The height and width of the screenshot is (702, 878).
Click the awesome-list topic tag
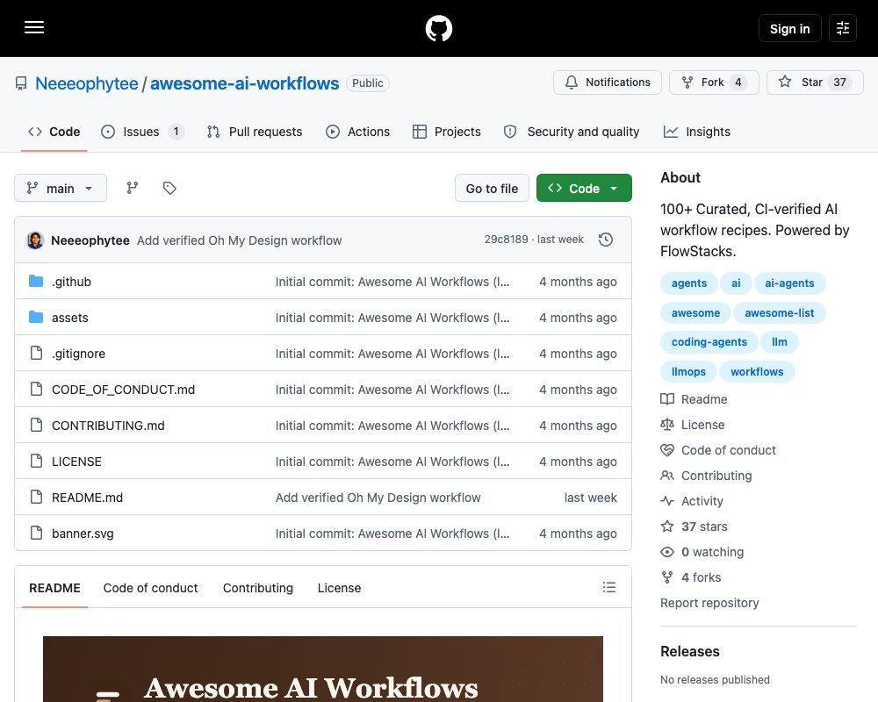779,313
